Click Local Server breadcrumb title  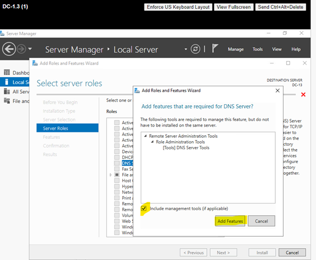click(x=136, y=49)
